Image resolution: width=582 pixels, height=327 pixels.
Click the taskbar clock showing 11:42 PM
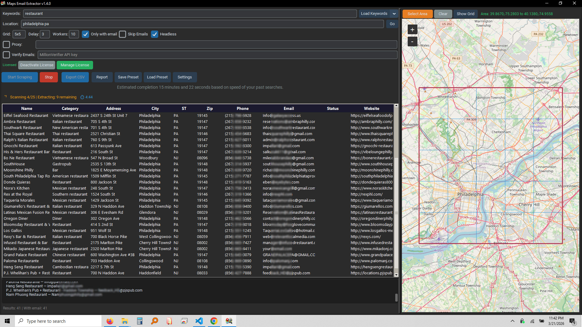pos(556,321)
